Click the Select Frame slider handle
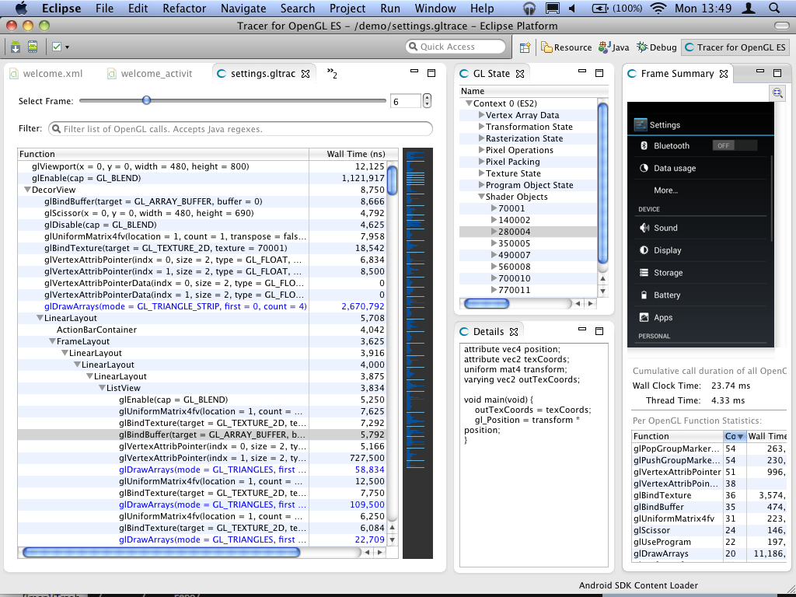Screen dimensions: 796x597 pyautogui.click(x=146, y=100)
